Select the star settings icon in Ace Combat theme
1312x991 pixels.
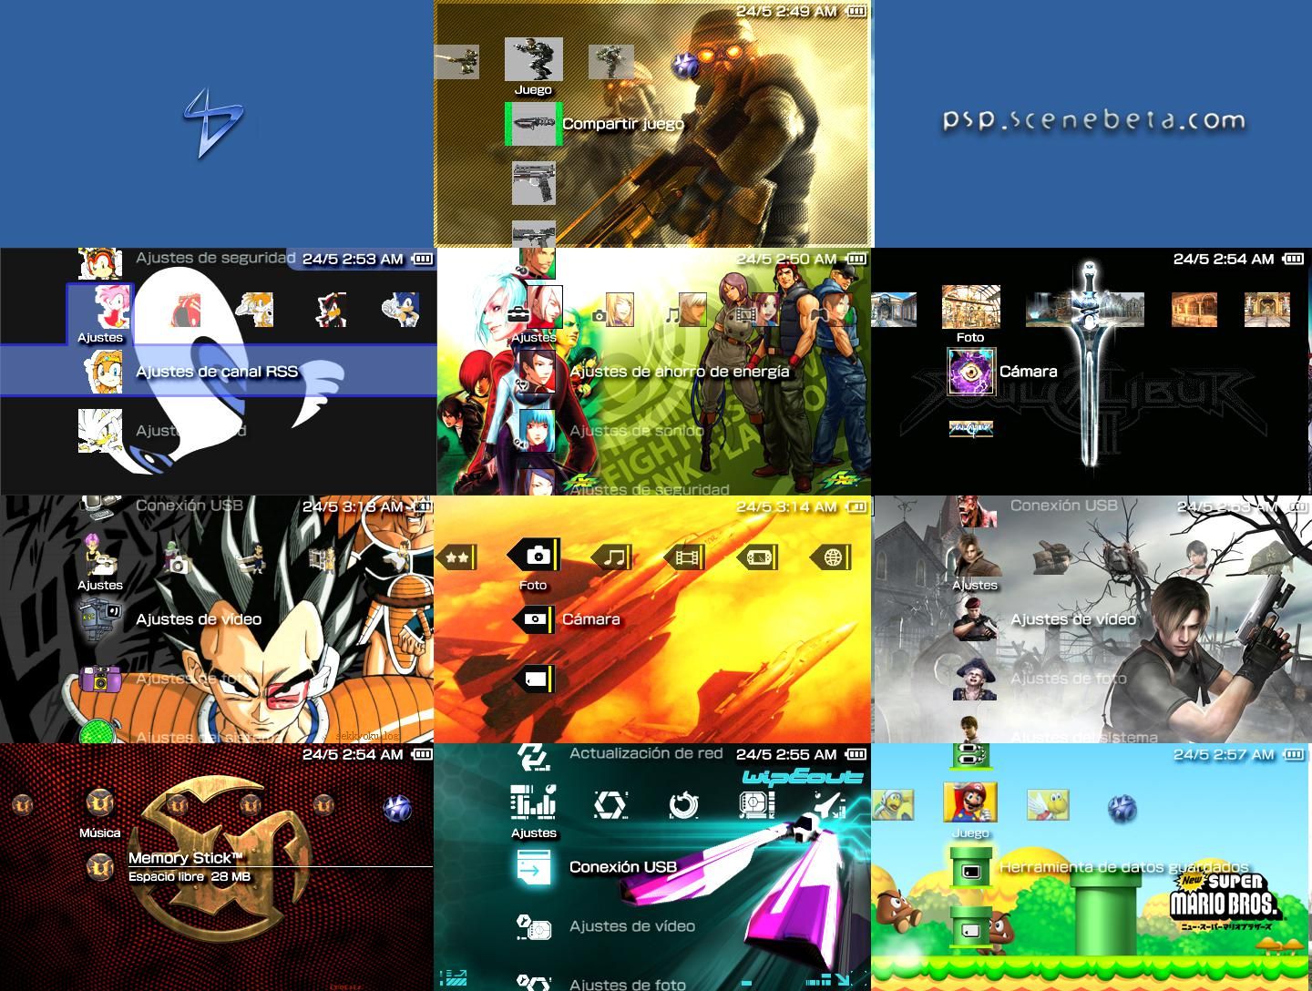click(456, 557)
